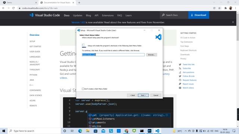Select Overview in docs sidebar
Screen dimensions: 239x134
pos(34,35)
